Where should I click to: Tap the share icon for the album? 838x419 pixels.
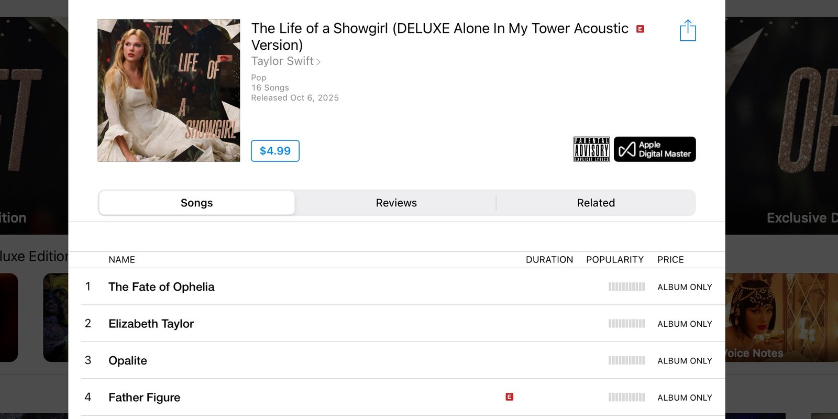[688, 30]
